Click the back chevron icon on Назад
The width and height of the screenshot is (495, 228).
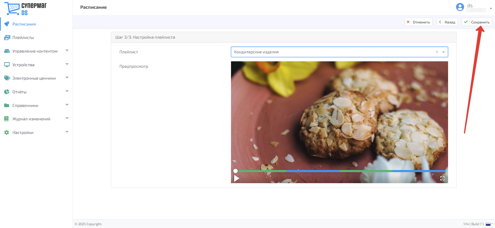pyautogui.click(x=440, y=22)
